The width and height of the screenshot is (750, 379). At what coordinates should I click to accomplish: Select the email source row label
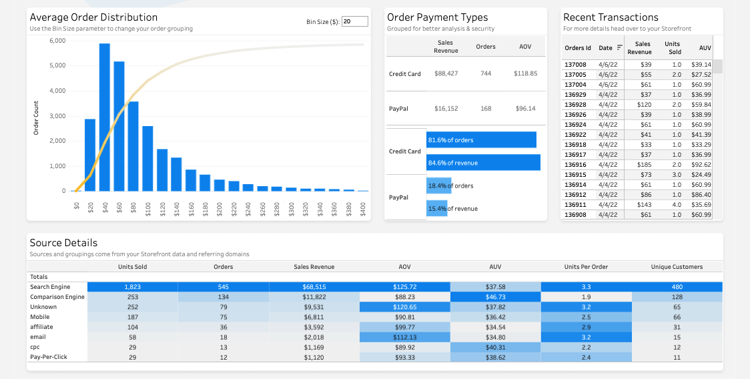click(x=38, y=337)
